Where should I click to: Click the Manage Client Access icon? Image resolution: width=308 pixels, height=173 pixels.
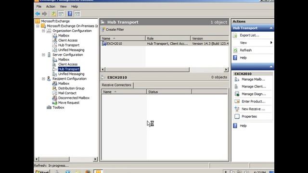tap(236, 86)
